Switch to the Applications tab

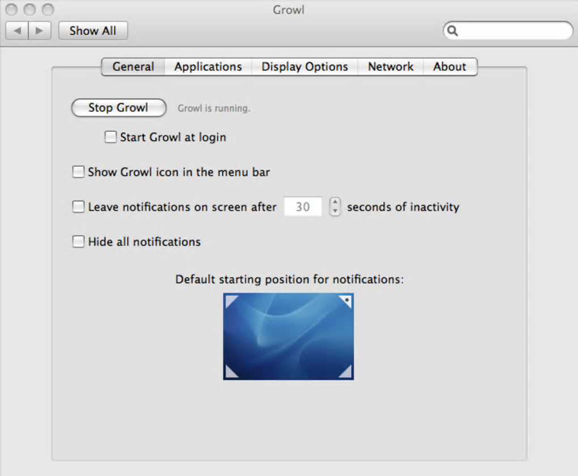pos(208,67)
